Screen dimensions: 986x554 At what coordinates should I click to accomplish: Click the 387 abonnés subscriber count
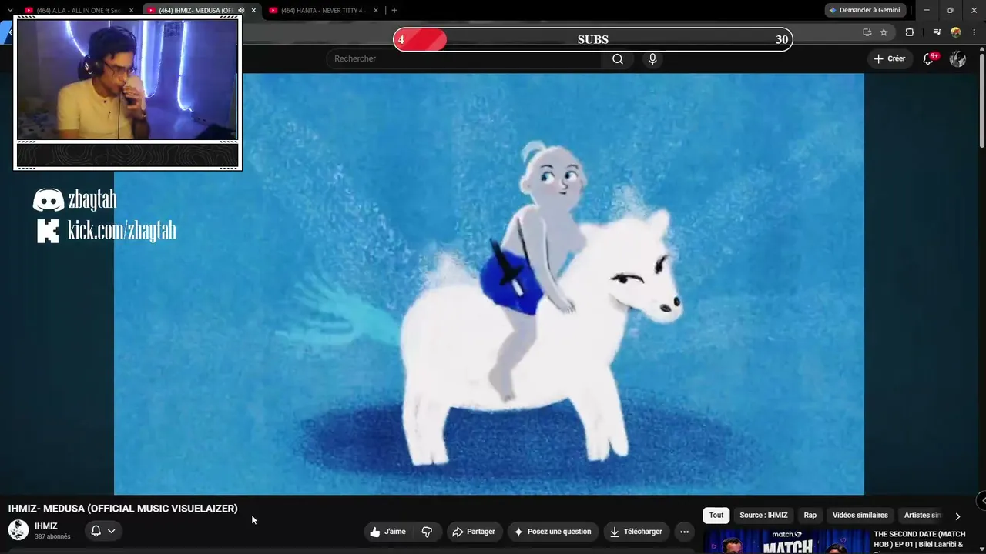(x=52, y=537)
